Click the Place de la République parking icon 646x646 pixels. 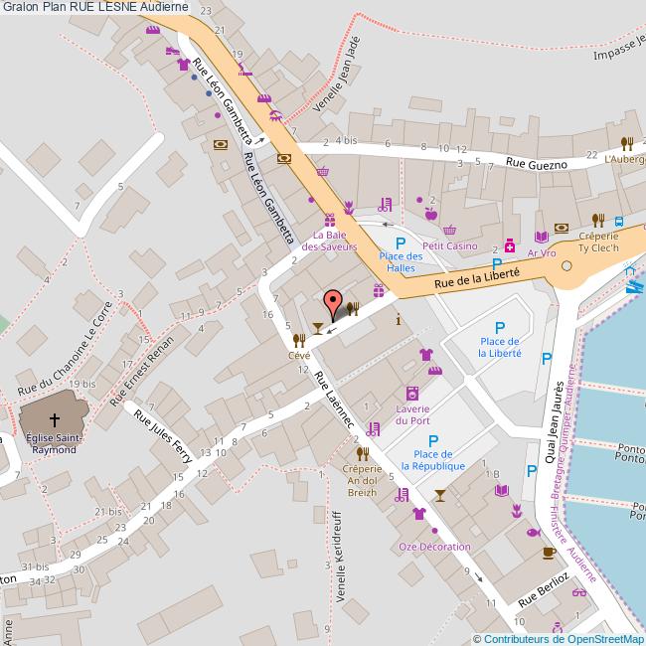click(432, 440)
